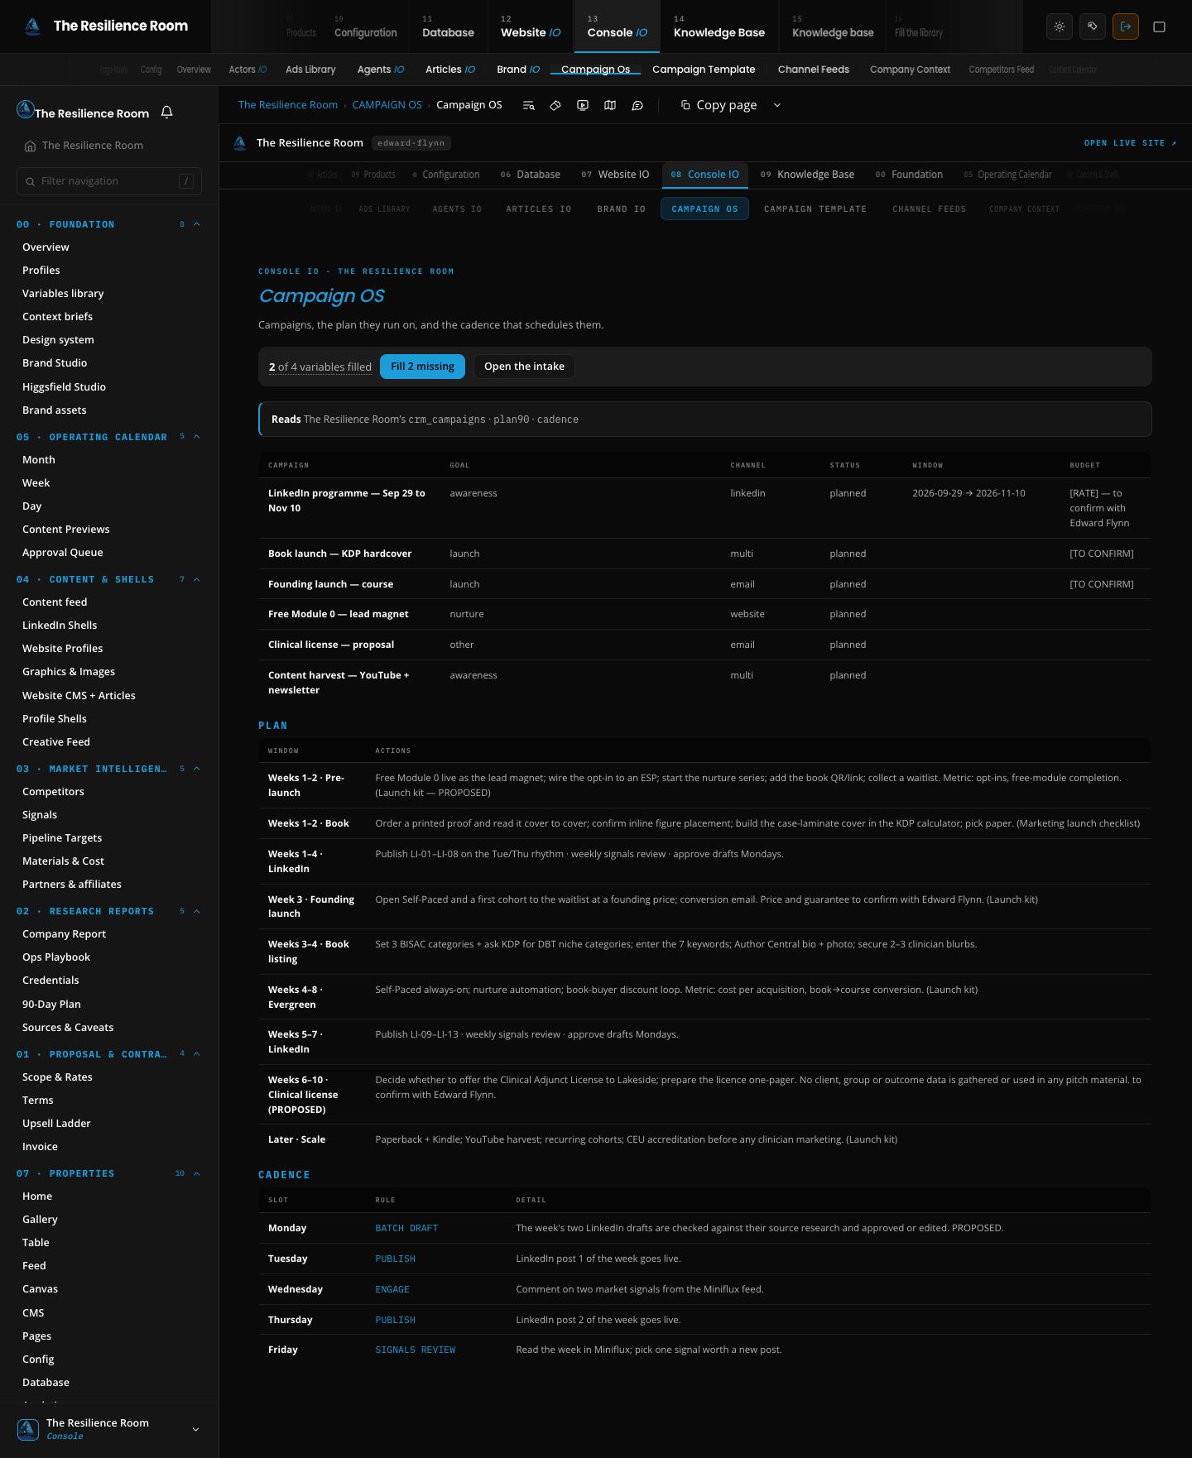1192x1458 pixels.
Task: Expand the workspace switcher chevron at the sidebar bottom
Action: pyautogui.click(x=195, y=1429)
